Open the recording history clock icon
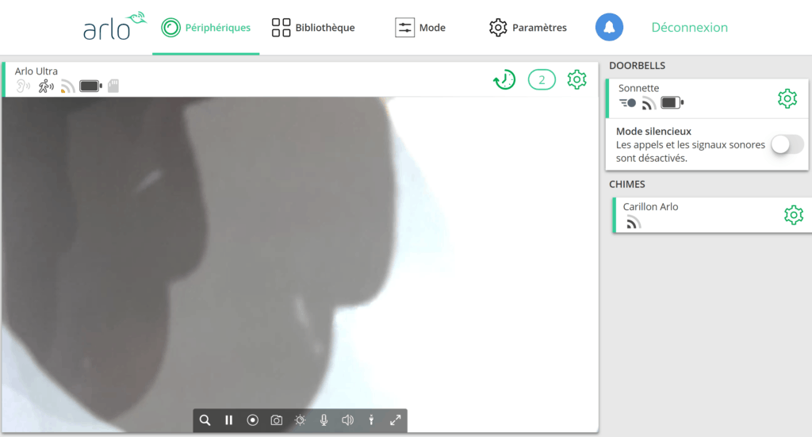Image resolution: width=812 pixels, height=437 pixels. point(504,79)
